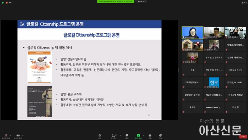This screenshot has width=248, height=140.
Task: Select the 대학교육혁신 participant video wearing a mask
Action: click(x=236, y=33)
